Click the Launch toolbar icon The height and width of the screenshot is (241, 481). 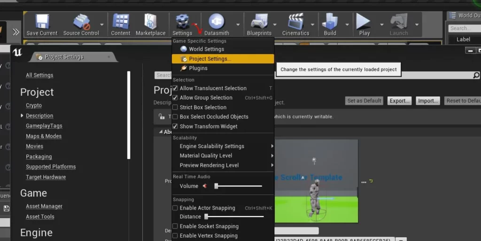point(399,22)
